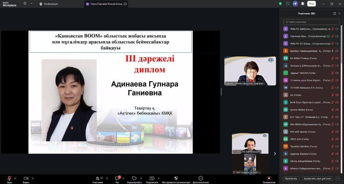The height and width of the screenshot is (184, 344).
Task: Click the Найти участника search field
Action: 311,22
